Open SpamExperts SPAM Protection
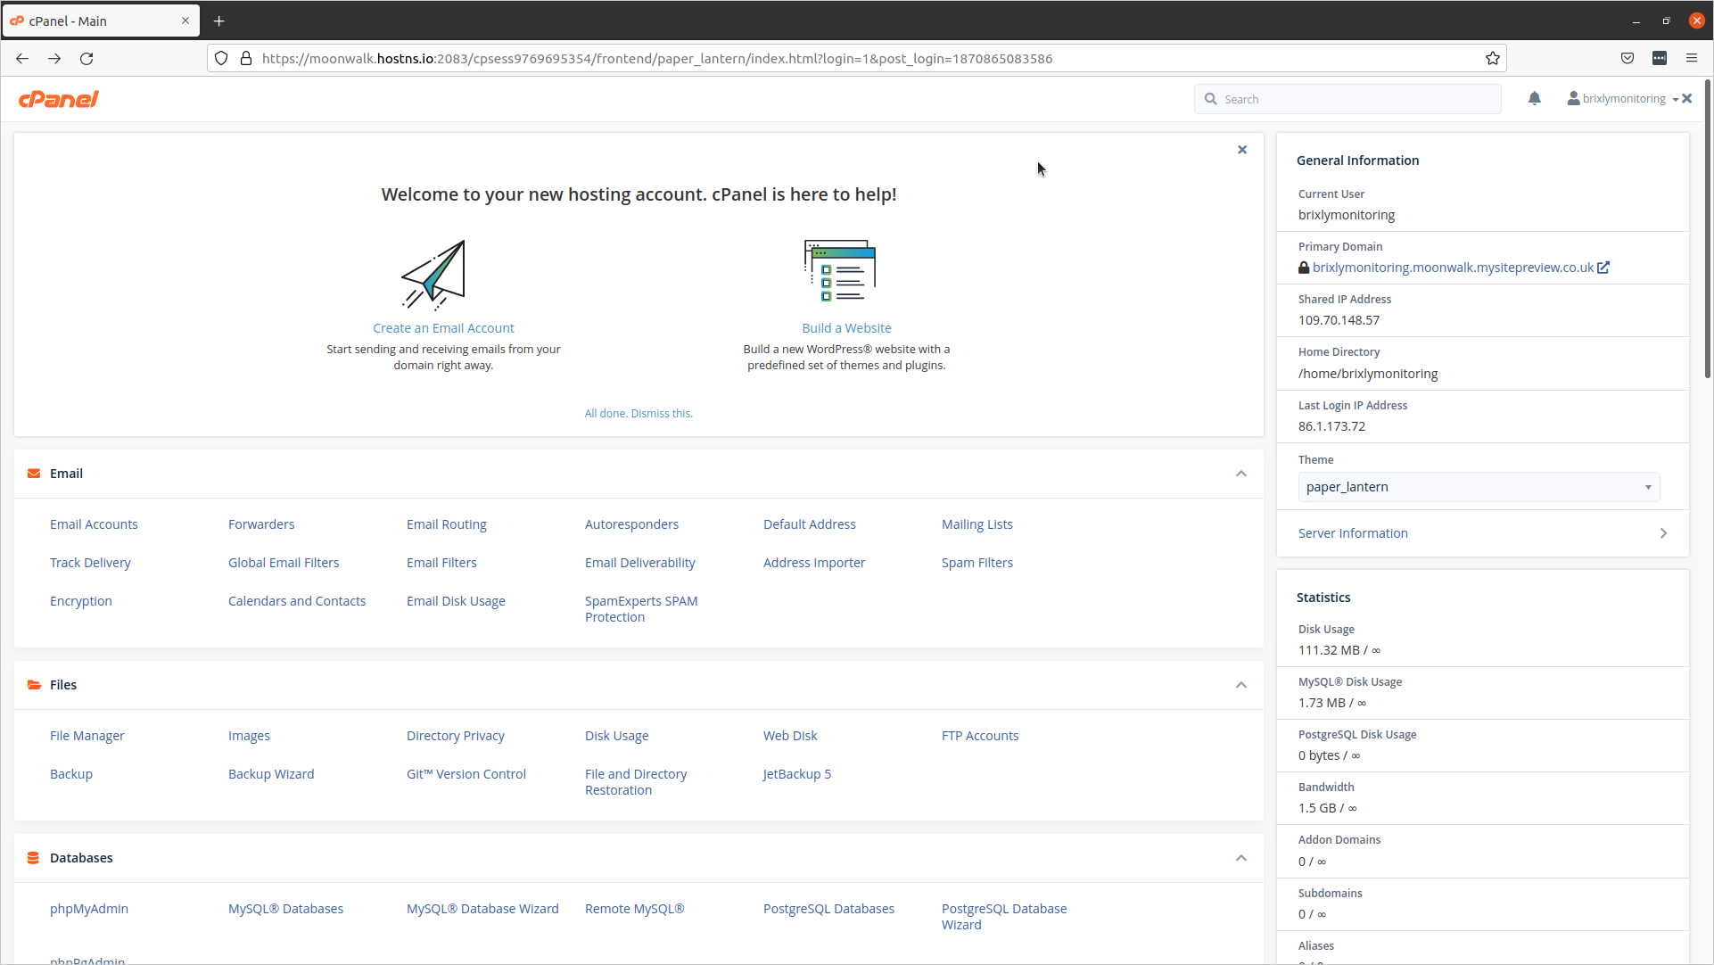Viewport: 1714px width, 965px height. [641, 609]
